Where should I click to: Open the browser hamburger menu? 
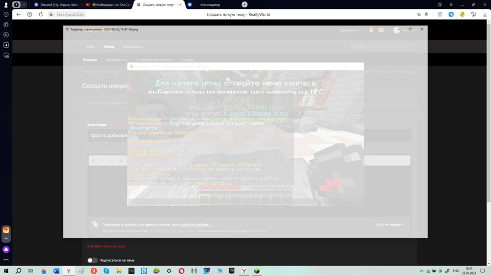[x=451, y=5]
